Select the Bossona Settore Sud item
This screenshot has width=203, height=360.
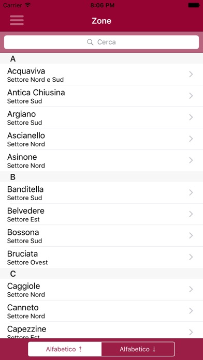102,235
